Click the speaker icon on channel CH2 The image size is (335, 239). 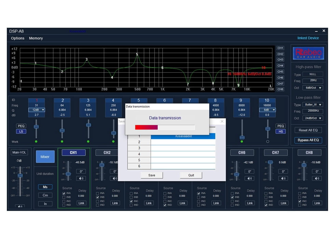click(x=115, y=178)
